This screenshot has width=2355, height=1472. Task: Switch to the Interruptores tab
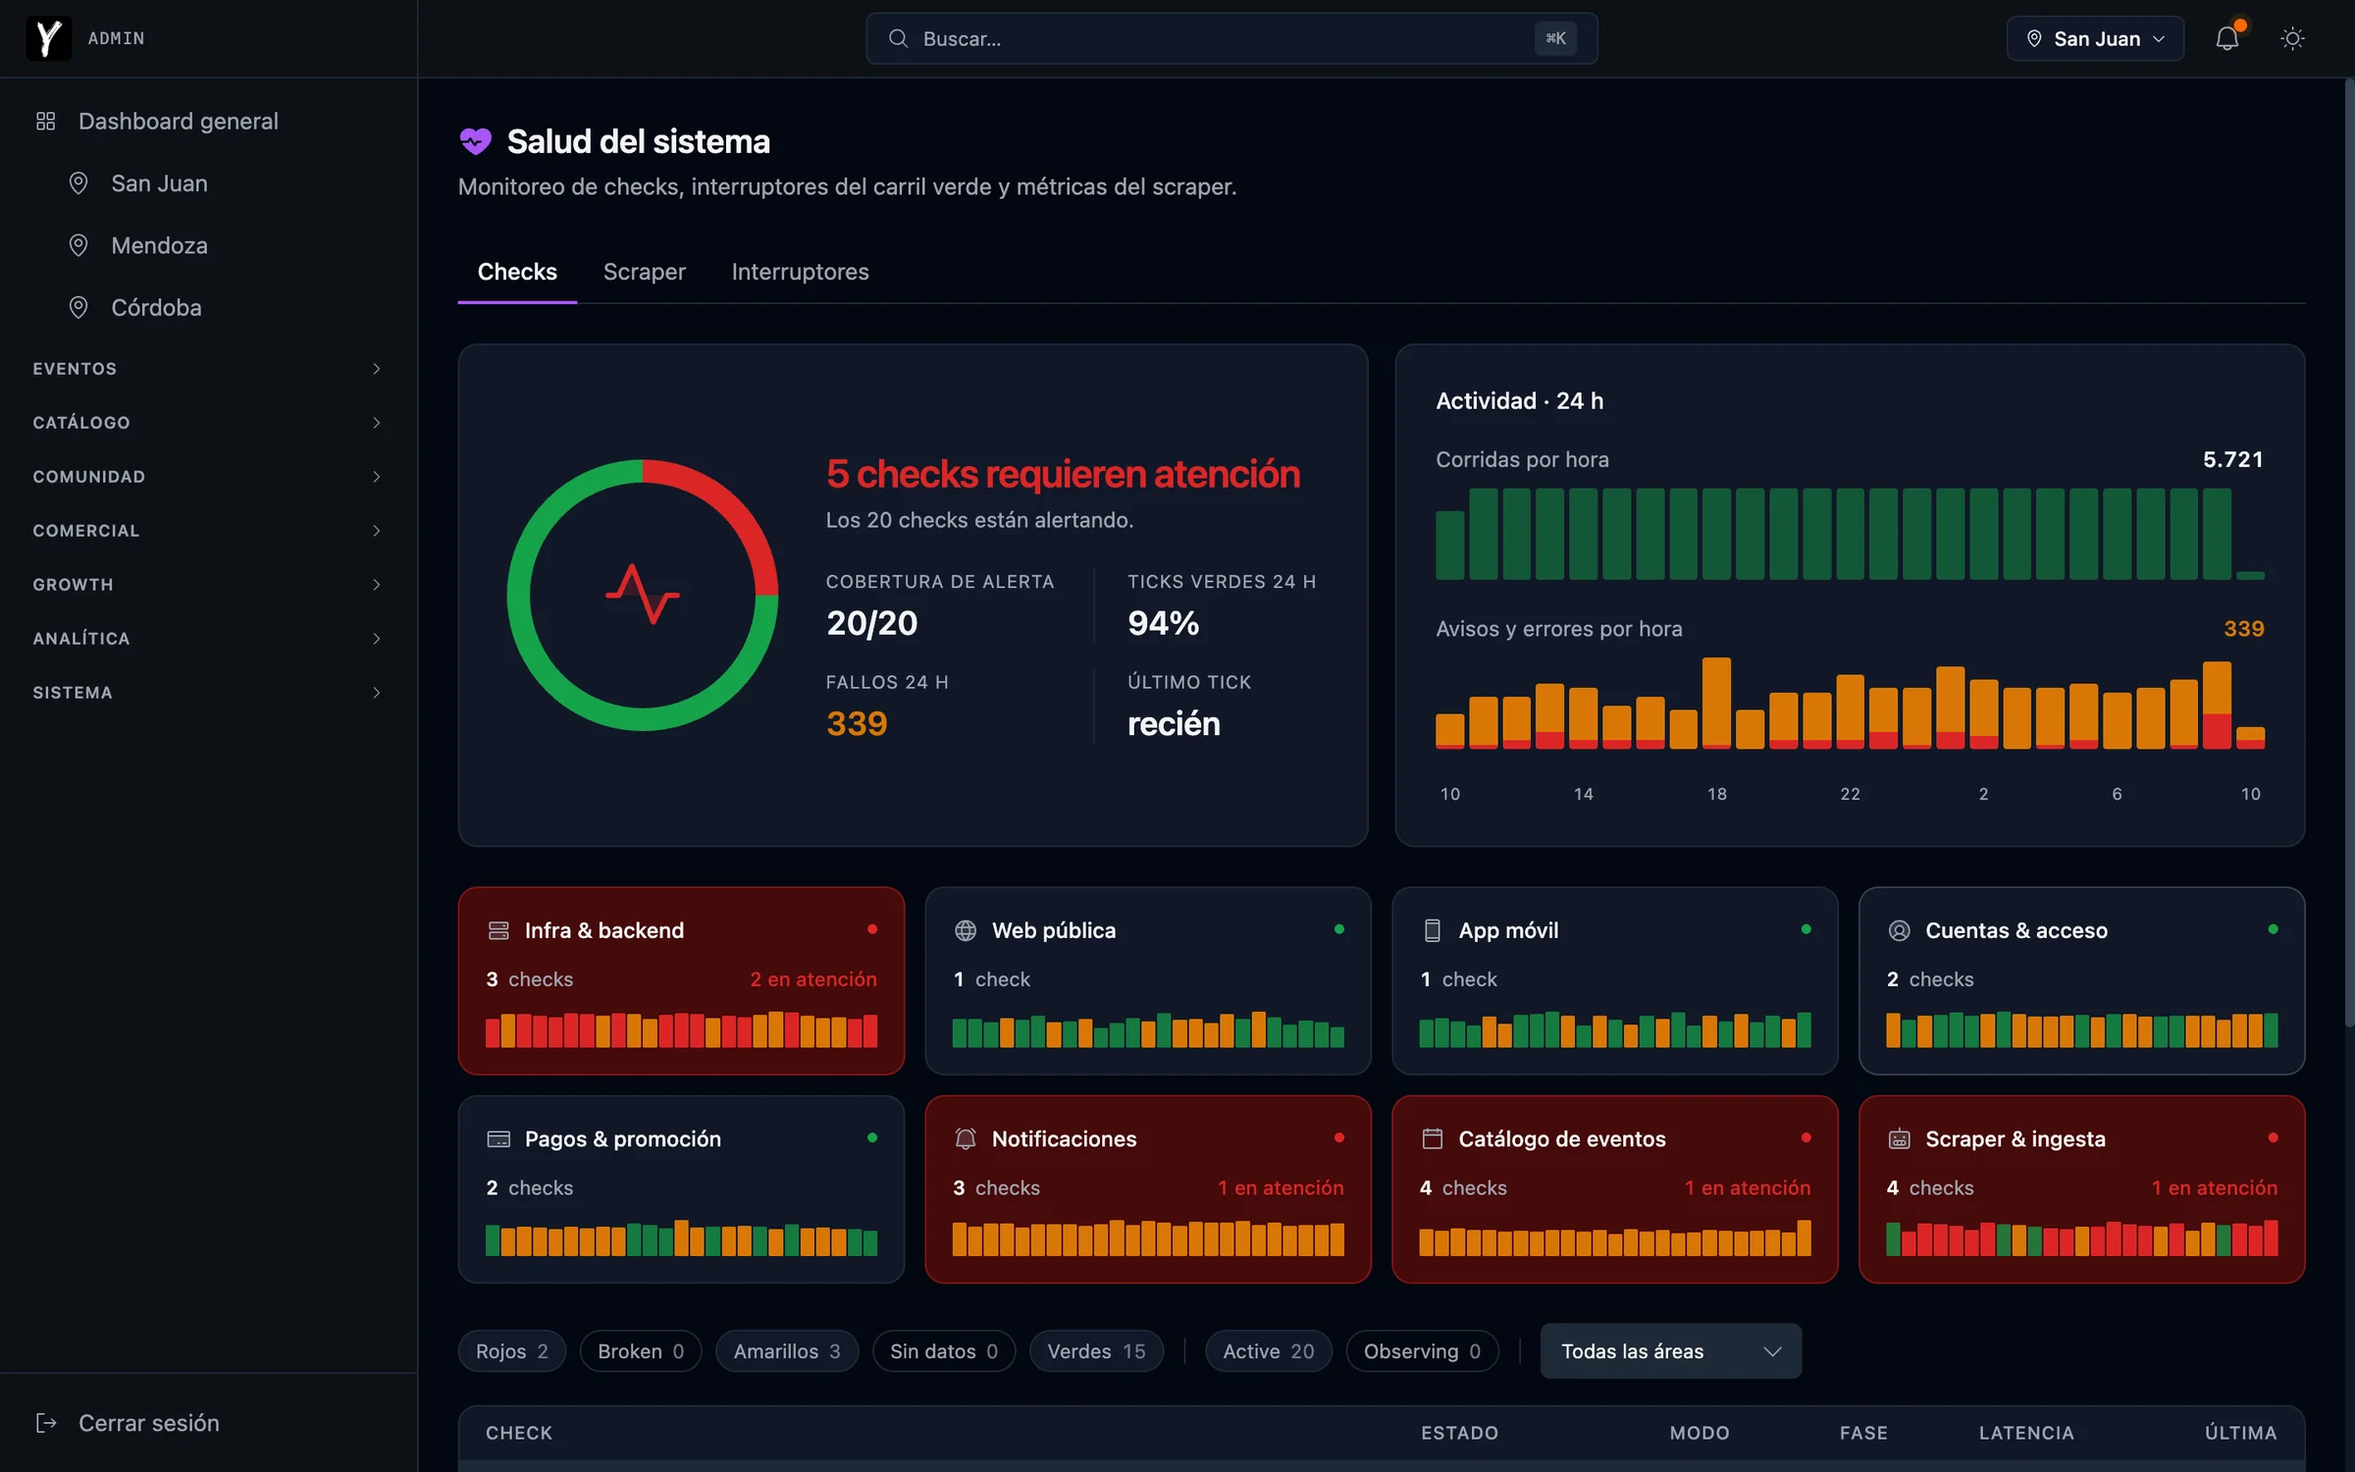point(800,272)
